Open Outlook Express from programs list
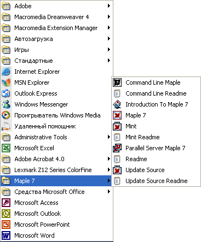The image size is (201, 242). tap(56, 93)
